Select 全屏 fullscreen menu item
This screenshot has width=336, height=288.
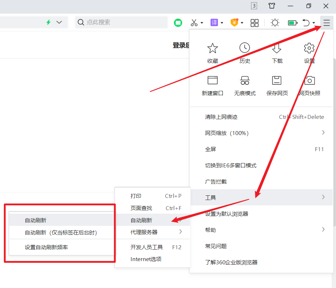(261, 149)
